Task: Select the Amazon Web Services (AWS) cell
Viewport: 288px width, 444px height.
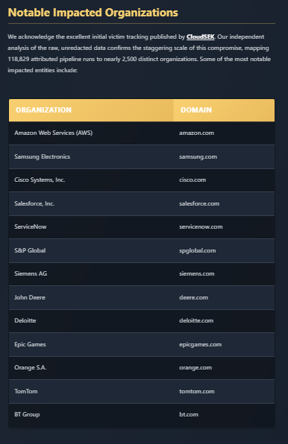Action: 91,133
